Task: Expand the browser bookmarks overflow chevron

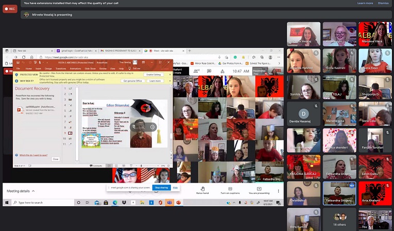Action: point(279,63)
